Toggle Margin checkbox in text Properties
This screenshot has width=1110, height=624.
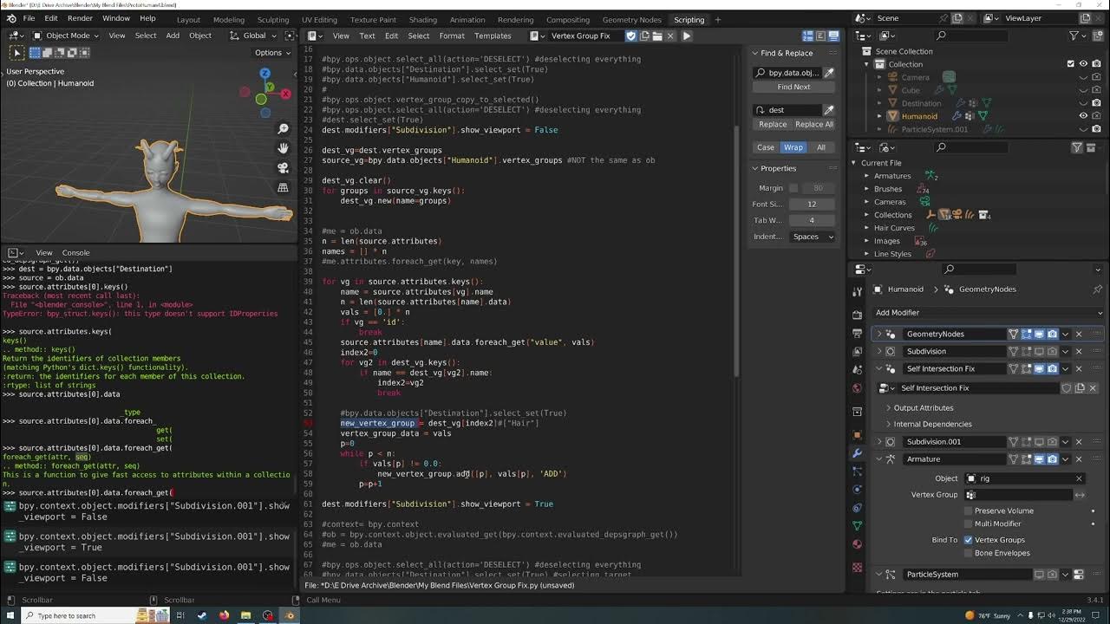point(793,188)
